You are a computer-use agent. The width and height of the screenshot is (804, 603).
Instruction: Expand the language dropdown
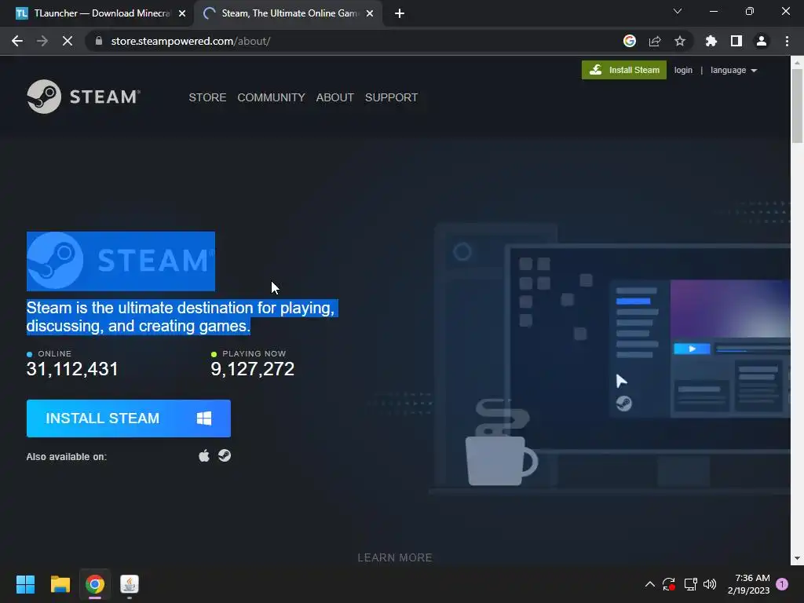click(x=734, y=70)
